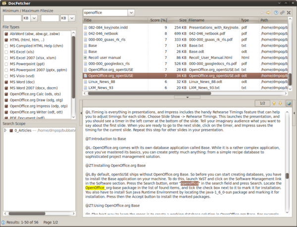Go to previous page with left arrow icon
Screen dimensions: 297x227
(262, 13)
